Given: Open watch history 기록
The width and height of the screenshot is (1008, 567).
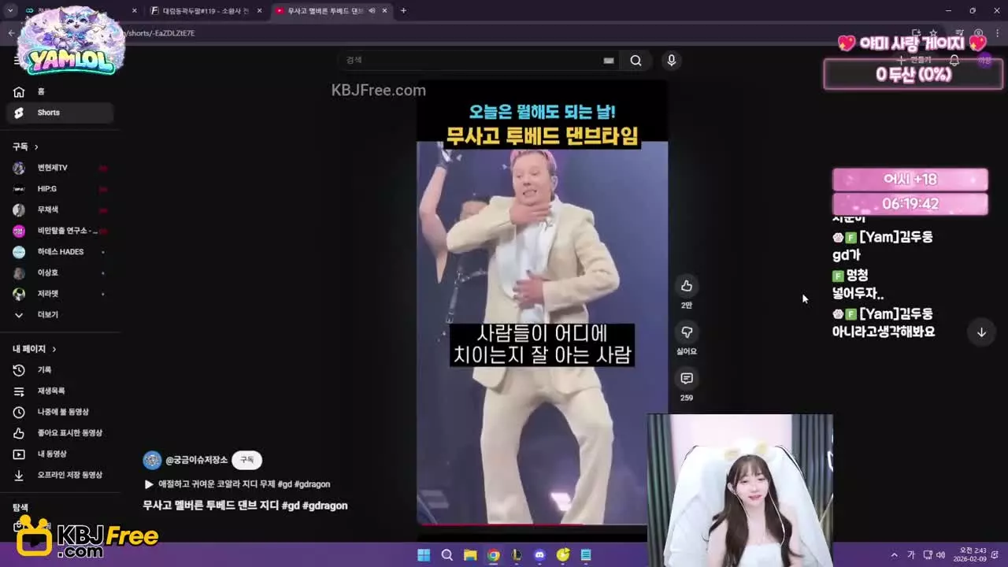Looking at the screenshot, I should coord(60,370).
